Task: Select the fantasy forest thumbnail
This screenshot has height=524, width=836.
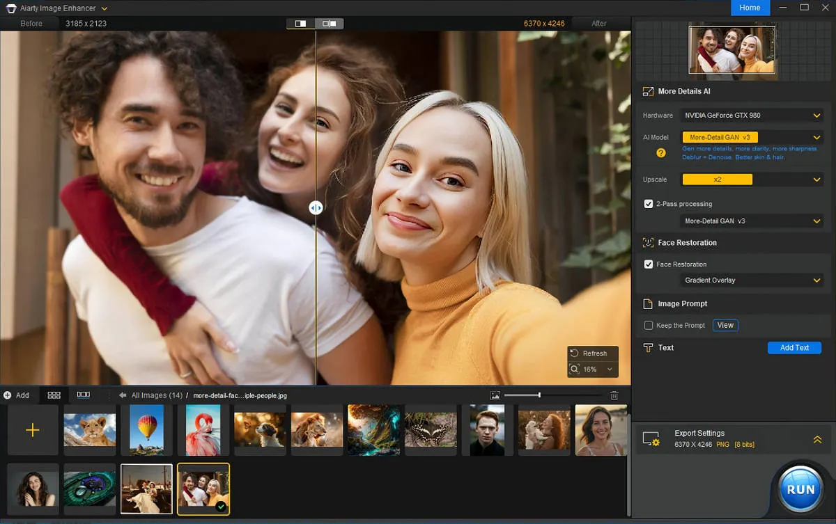Action: click(x=374, y=430)
